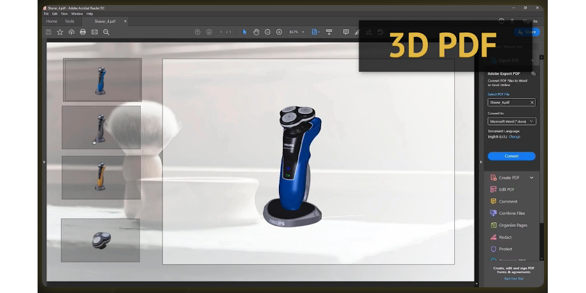Click the scrolling mode toolbar icon
The height and width of the screenshot is (293, 586).
pyautogui.click(x=329, y=32)
